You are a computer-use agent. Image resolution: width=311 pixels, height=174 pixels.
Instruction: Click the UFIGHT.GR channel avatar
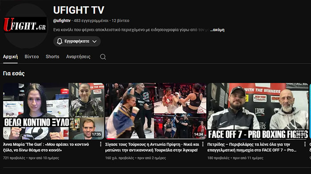25,25
